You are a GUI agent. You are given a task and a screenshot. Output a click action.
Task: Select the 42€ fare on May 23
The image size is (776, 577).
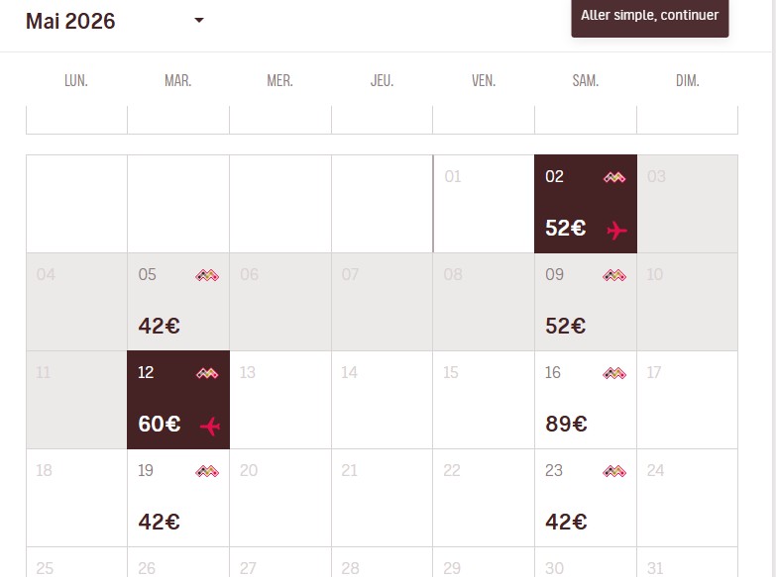(x=566, y=523)
